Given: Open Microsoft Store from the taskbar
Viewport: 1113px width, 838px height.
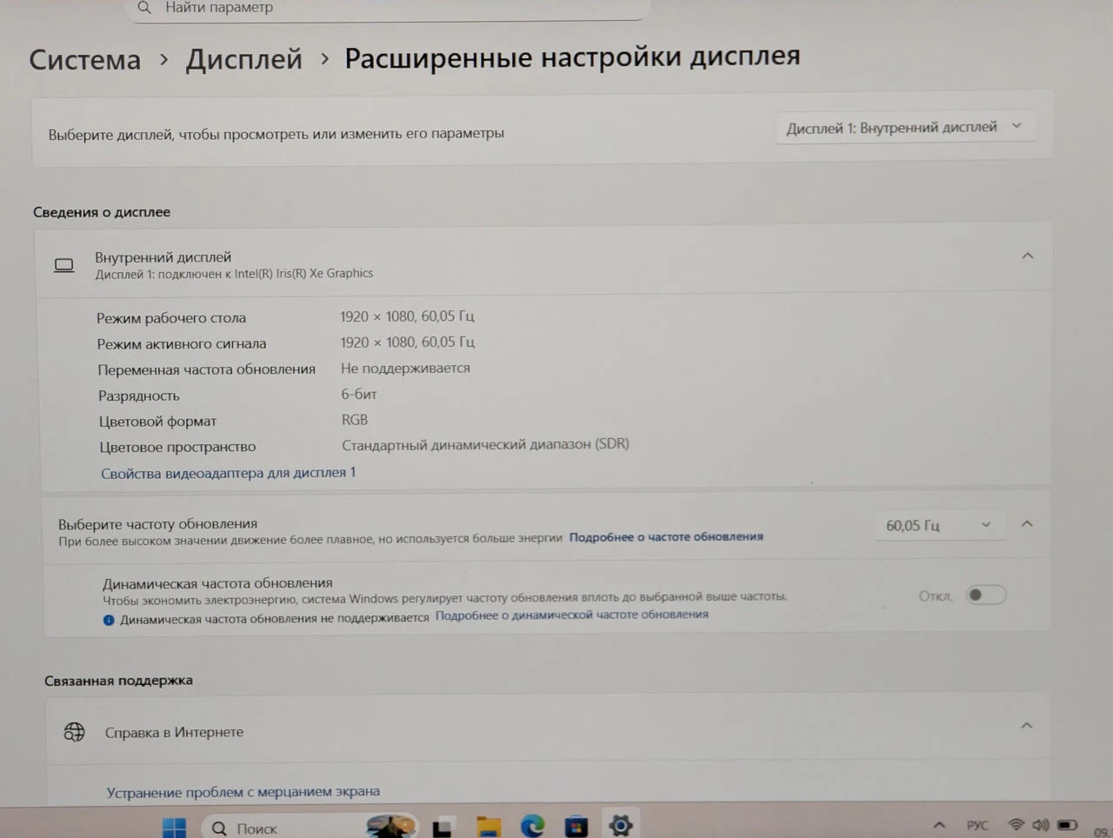Looking at the screenshot, I should 576,826.
